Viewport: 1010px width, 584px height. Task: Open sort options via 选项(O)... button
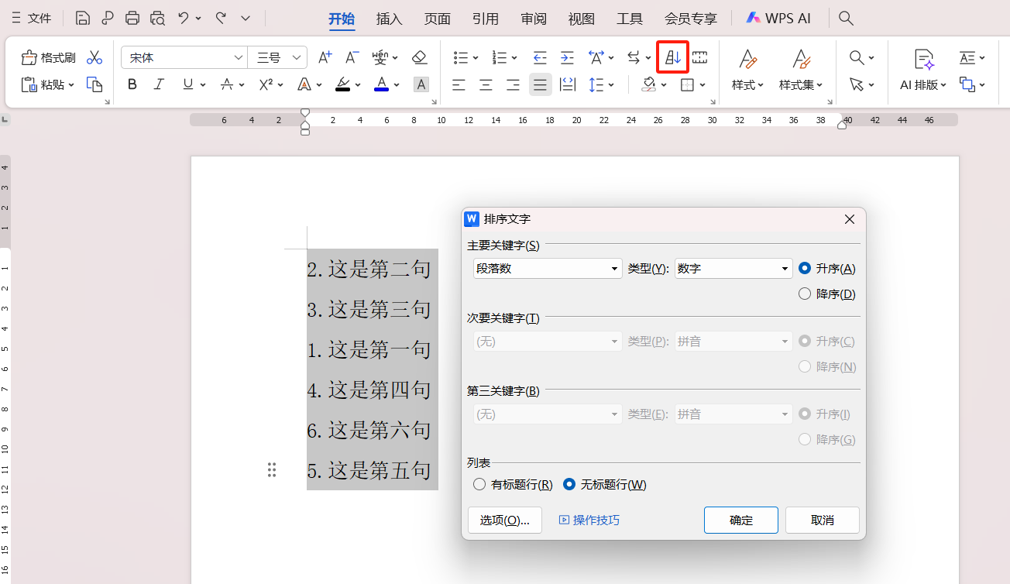click(504, 520)
